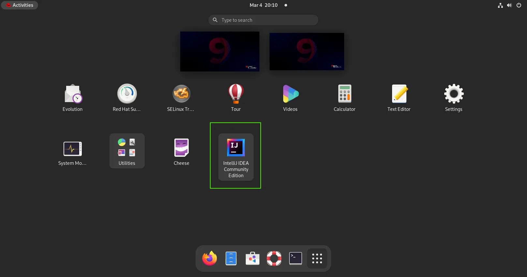Open Red Hat Subscription Manager icon
527x277 pixels.
[127, 98]
